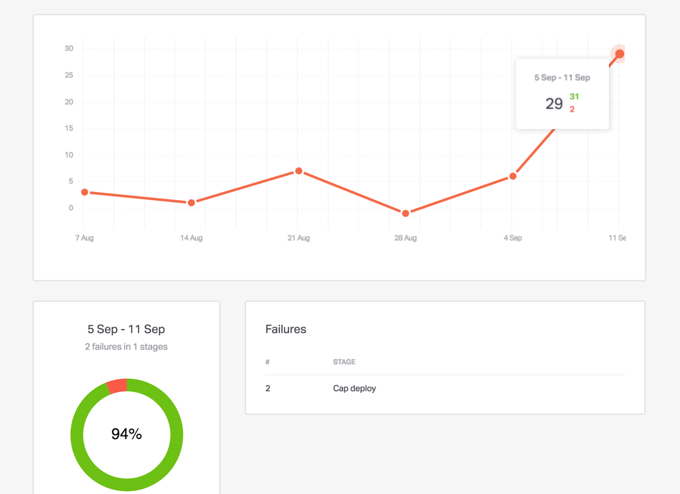Click the # column header
Image resolution: width=680 pixels, height=494 pixels.
click(x=267, y=362)
